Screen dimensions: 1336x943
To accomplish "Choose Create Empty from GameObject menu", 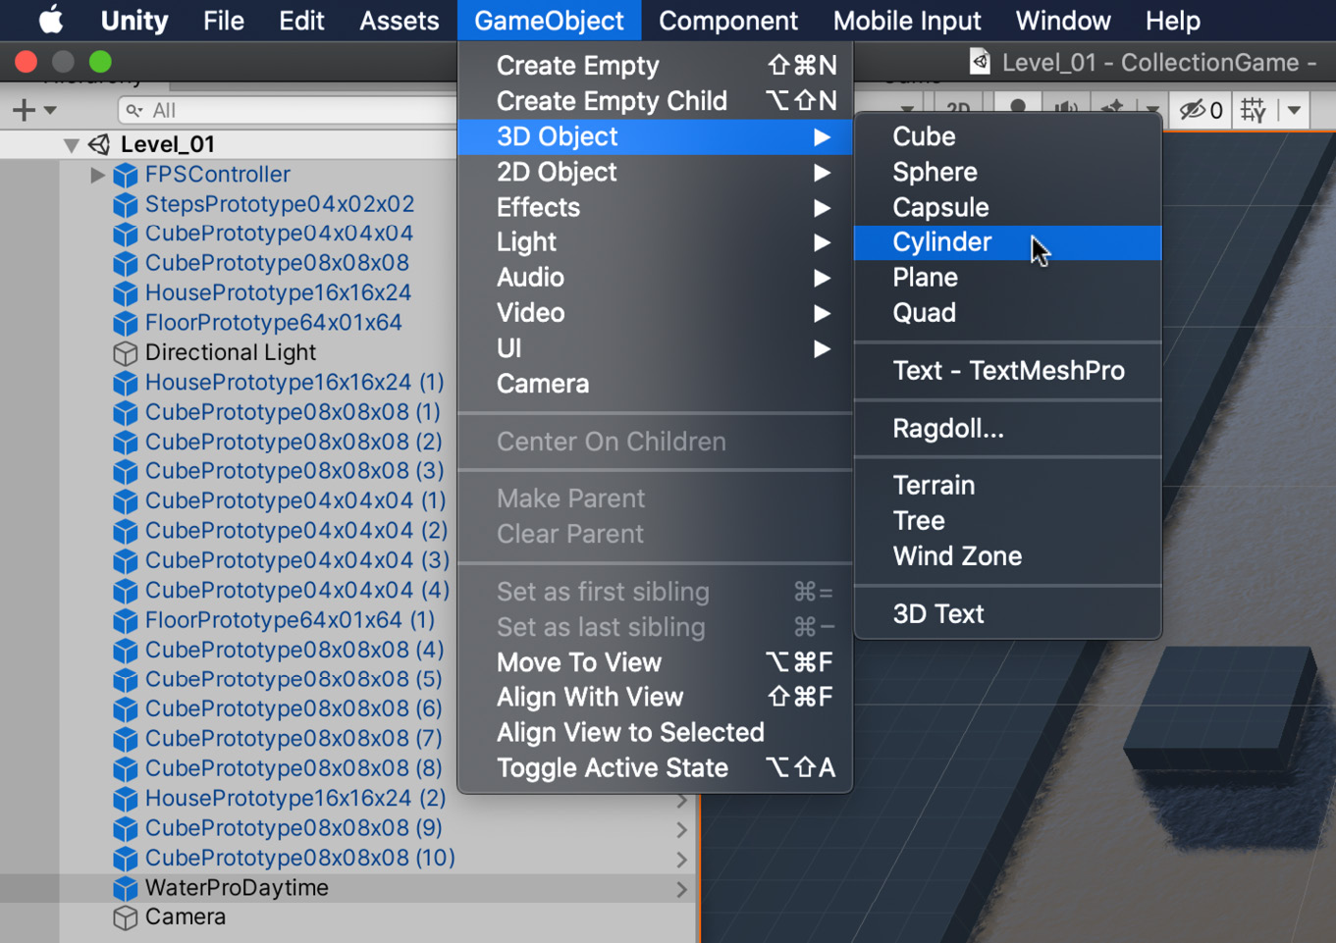I will [655, 66].
